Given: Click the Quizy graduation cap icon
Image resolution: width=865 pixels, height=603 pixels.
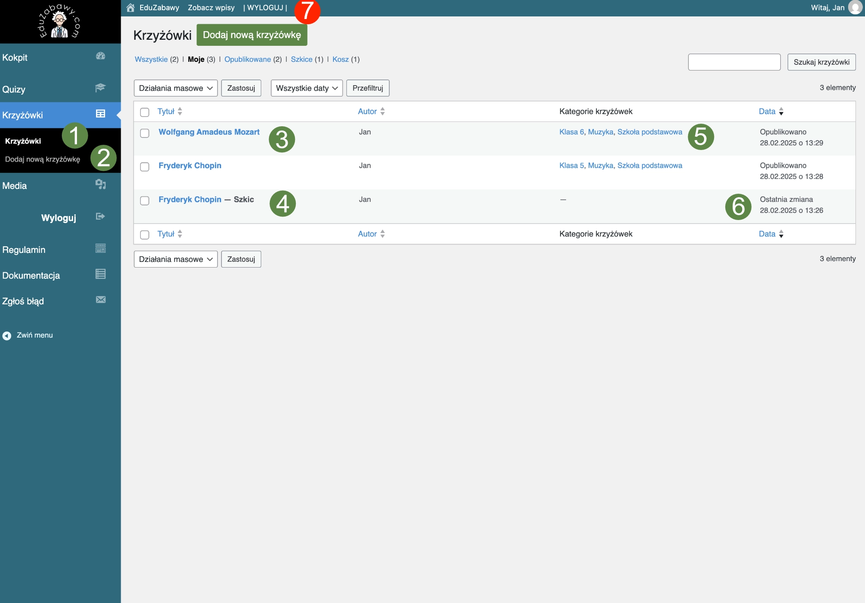Looking at the screenshot, I should 100,88.
